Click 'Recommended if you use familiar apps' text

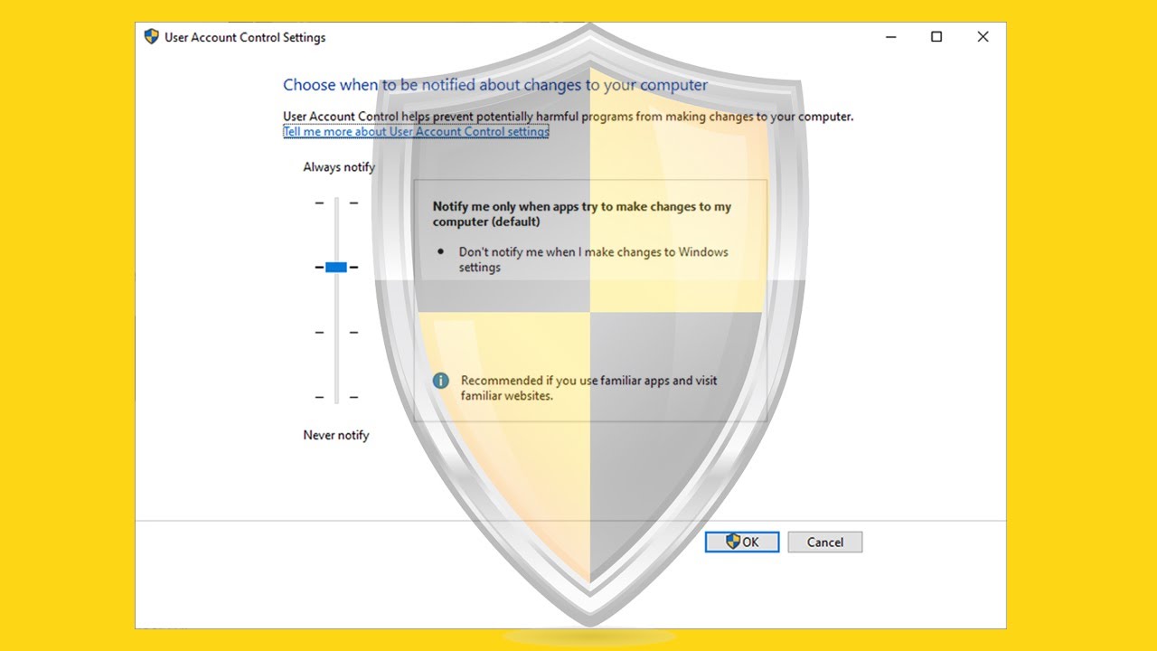click(x=588, y=388)
